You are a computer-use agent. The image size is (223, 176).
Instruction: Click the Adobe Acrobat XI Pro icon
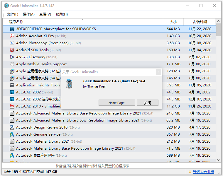point(12,36)
